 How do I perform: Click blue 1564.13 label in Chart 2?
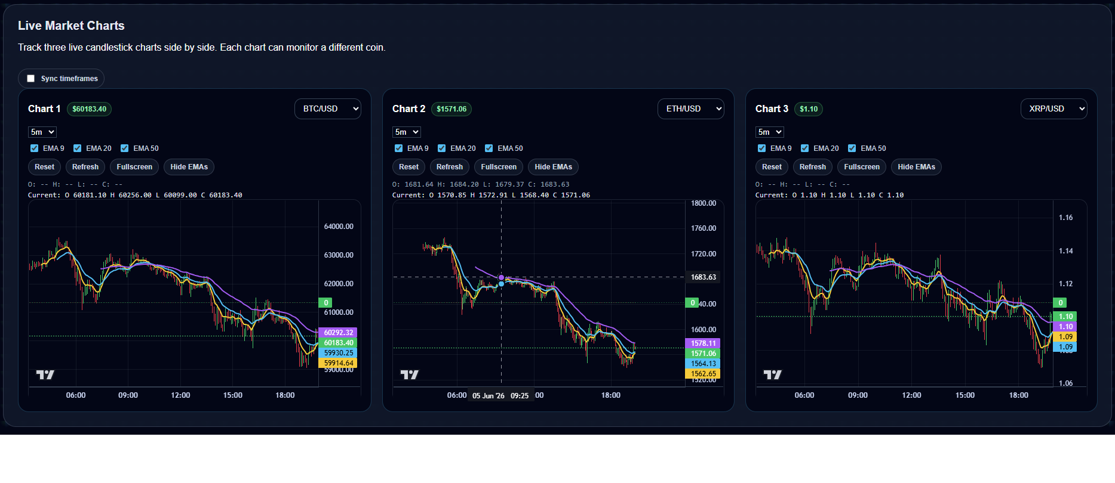(x=702, y=364)
